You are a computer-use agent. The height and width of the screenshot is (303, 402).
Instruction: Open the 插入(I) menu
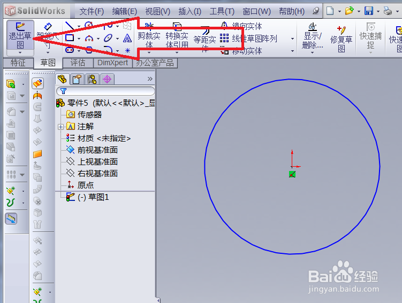click(189, 11)
